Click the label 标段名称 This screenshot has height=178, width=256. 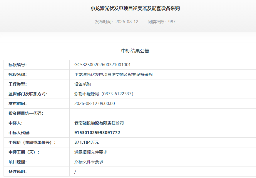pyautogui.click(x=18, y=74)
